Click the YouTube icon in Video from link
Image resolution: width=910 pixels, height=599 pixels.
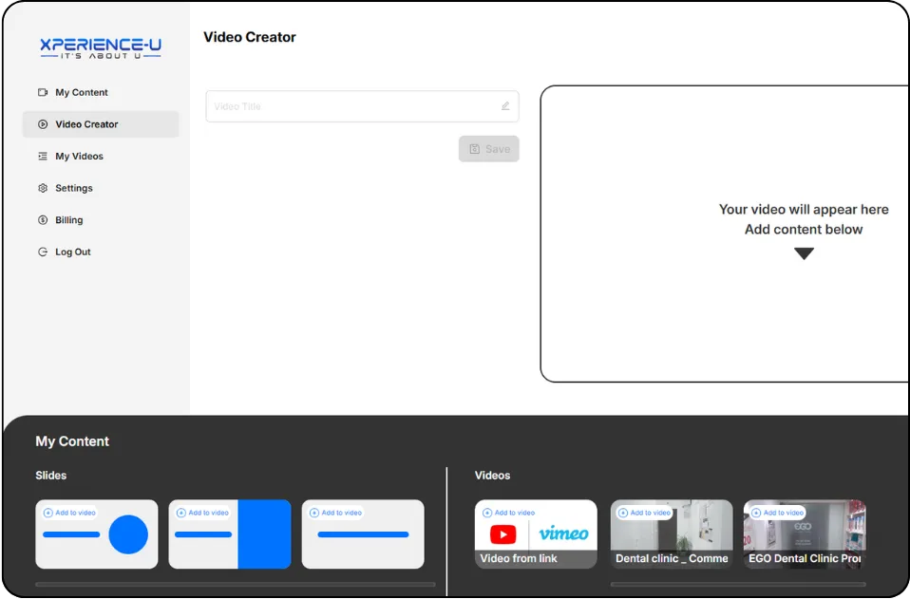[x=503, y=534]
